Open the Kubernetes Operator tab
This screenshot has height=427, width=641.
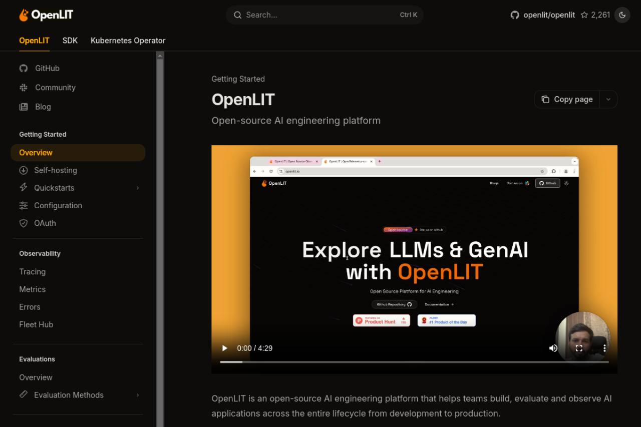(128, 41)
